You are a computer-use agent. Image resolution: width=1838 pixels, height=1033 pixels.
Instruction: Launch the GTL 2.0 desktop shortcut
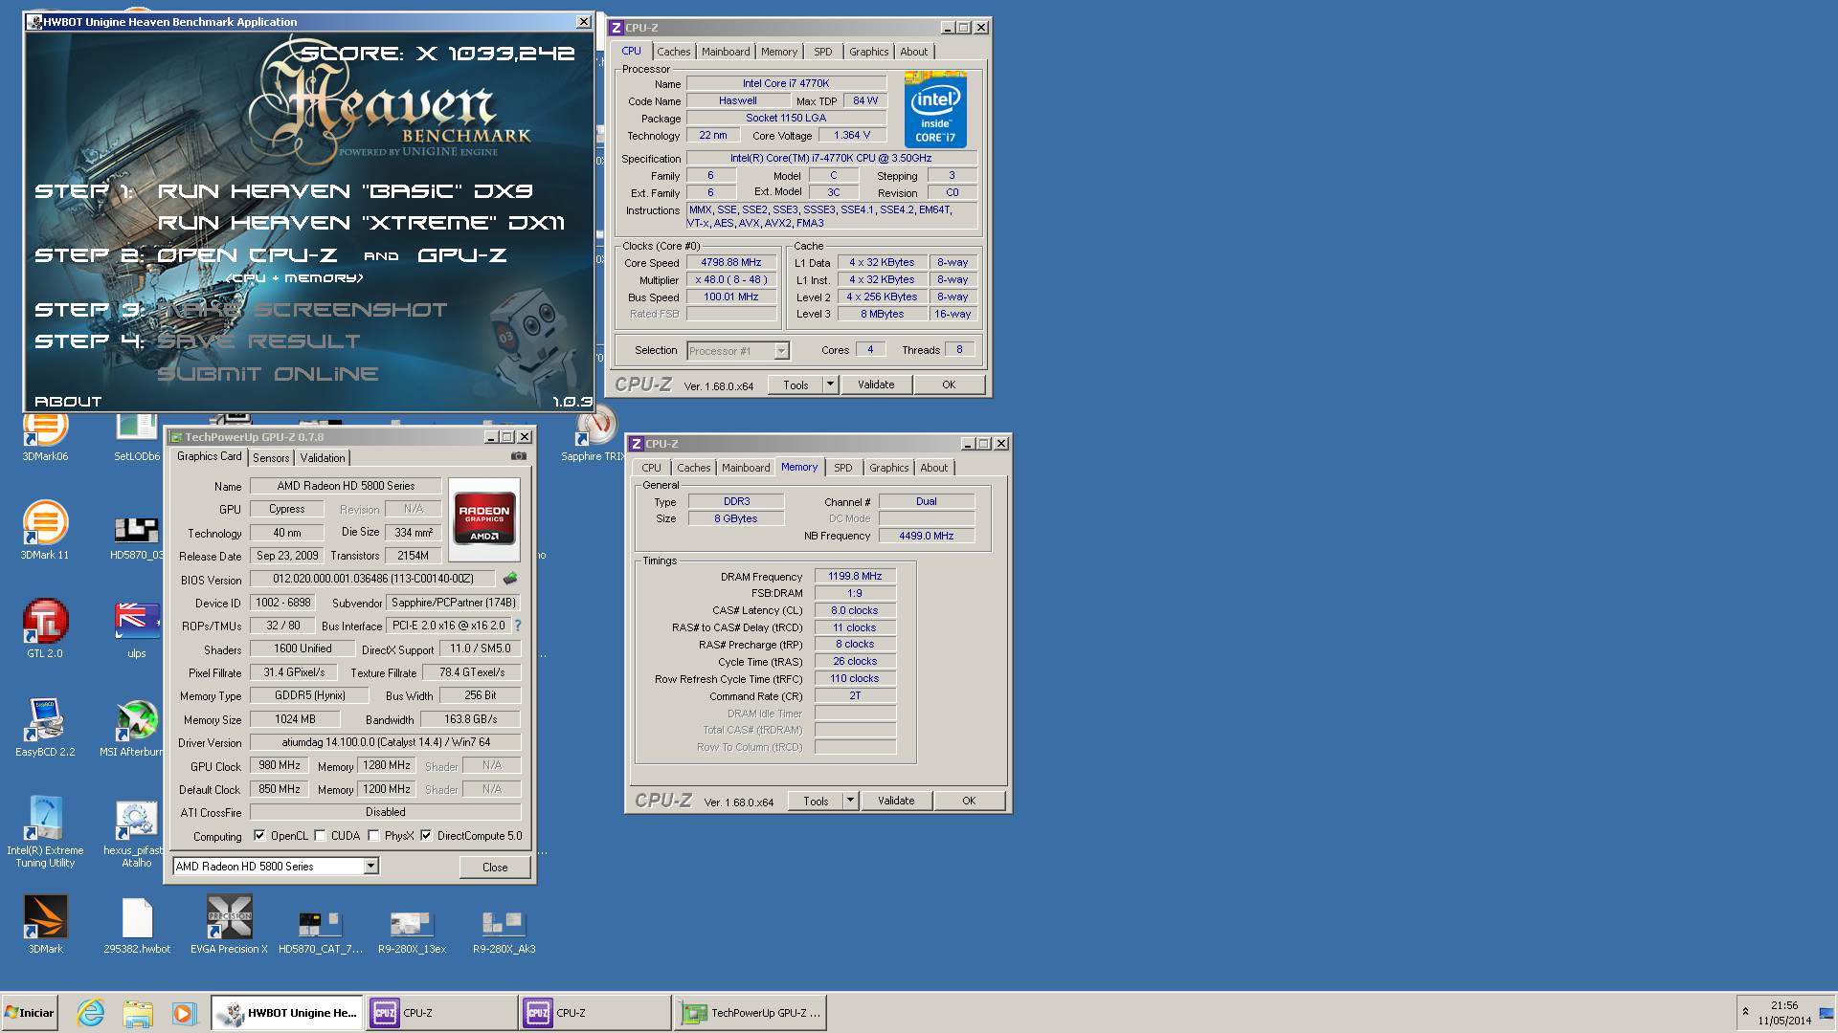45,628
